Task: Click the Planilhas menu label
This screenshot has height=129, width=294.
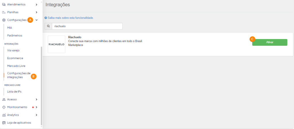Action: pos(13,12)
